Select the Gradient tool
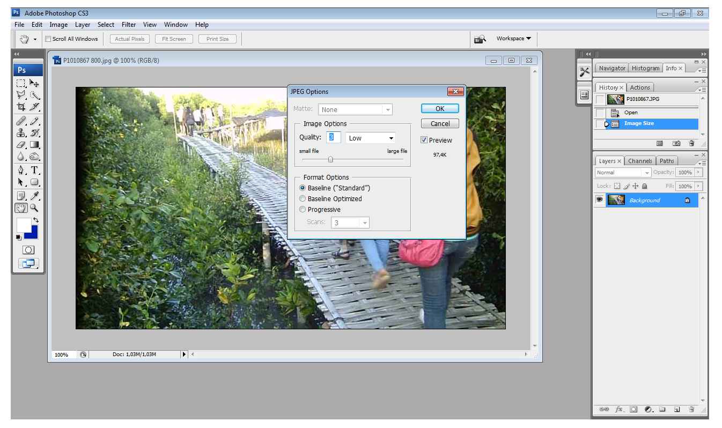Viewport: 722px width, 428px height. click(34, 144)
